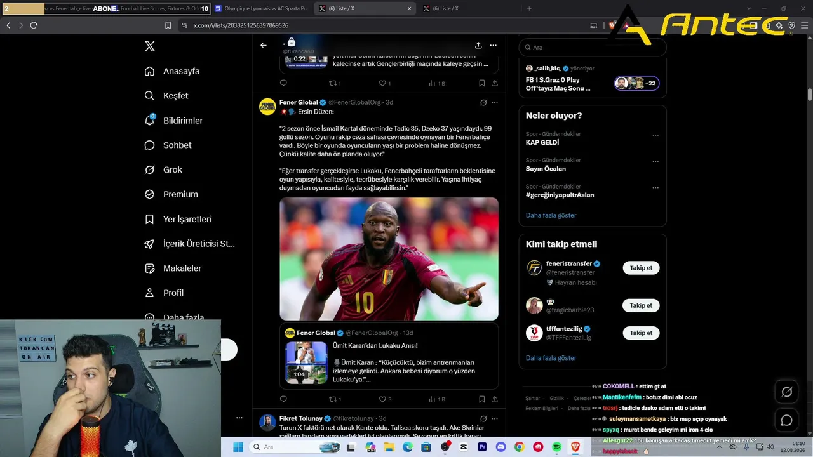Viewport: 813px width, 457px height.
Task: Open Google Chrome from the taskbar
Action: pos(519,447)
